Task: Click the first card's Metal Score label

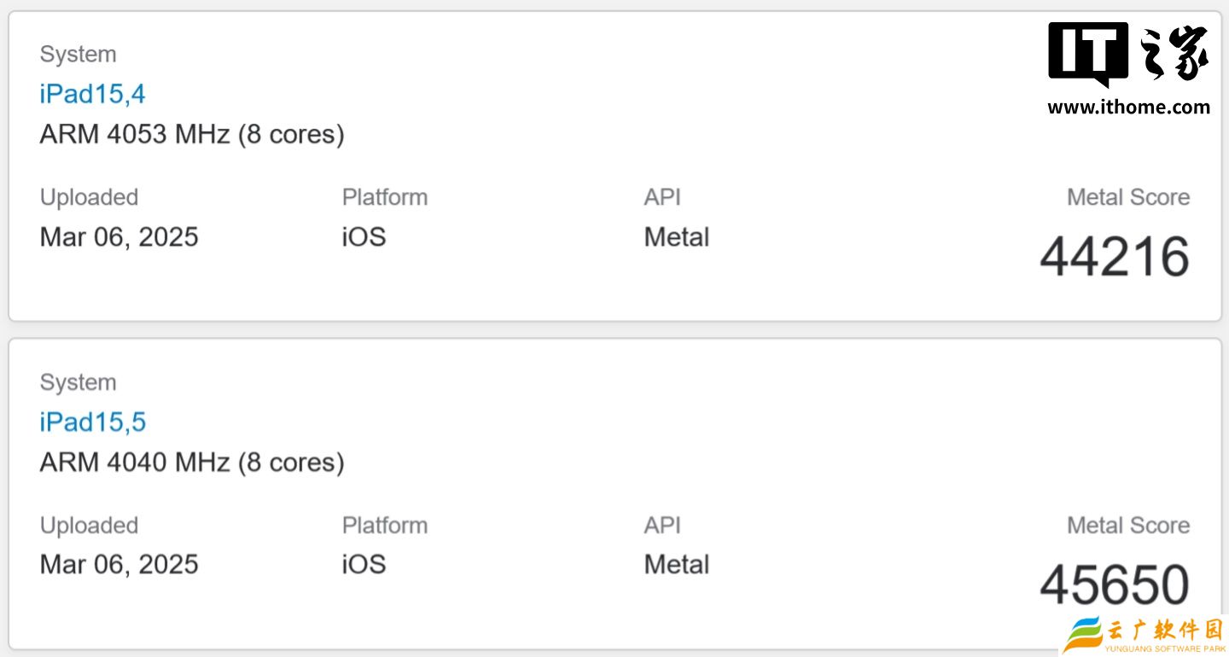Action: (1127, 197)
